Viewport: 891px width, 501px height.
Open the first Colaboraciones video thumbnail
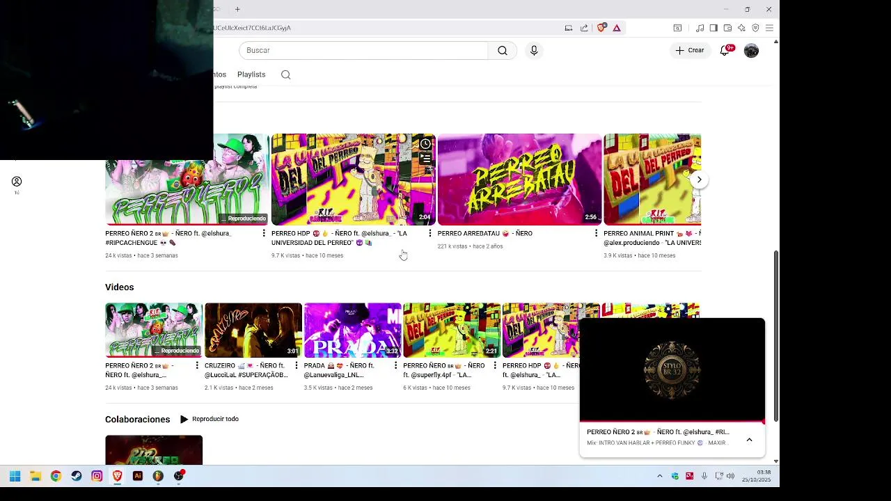coord(154,450)
